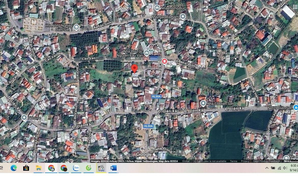This screenshot has width=298, height=196.
Task: Click the Htx Nông Nghiệp Diên Sơn 1 marker
Action: (76, 27)
